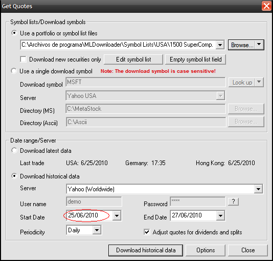Click Browse to choose symbol list file

click(x=242, y=45)
